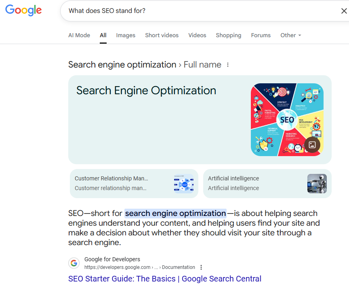This screenshot has height=292, width=349.
Task: Open the robot thumbnail in the Artificial intelligence card
Action: pos(317,184)
